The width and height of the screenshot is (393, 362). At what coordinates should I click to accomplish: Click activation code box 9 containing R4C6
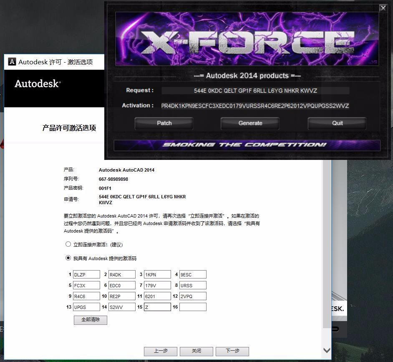click(x=86, y=296)
